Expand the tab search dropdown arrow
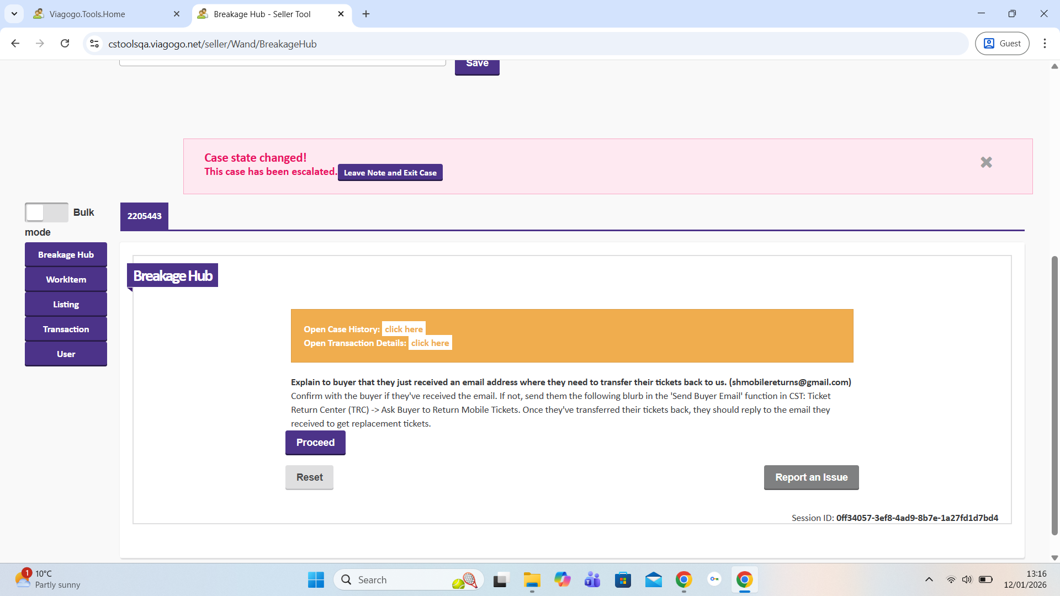 coord(14,14)
